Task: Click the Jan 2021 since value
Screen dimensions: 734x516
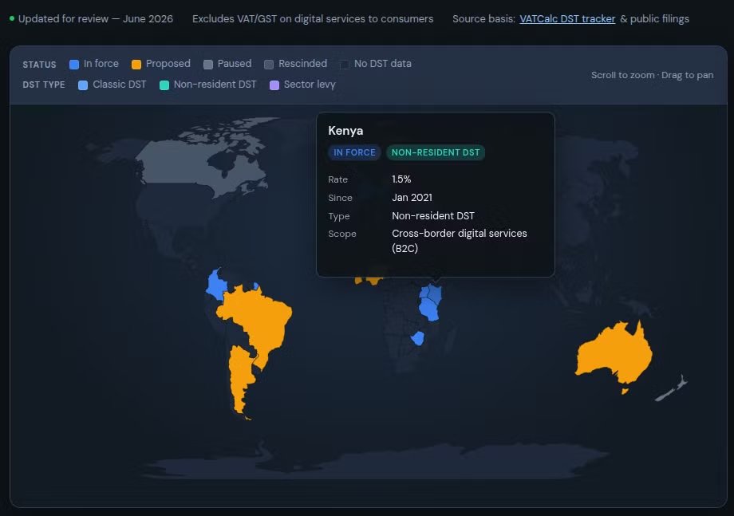Action: (x=412, y=198)
